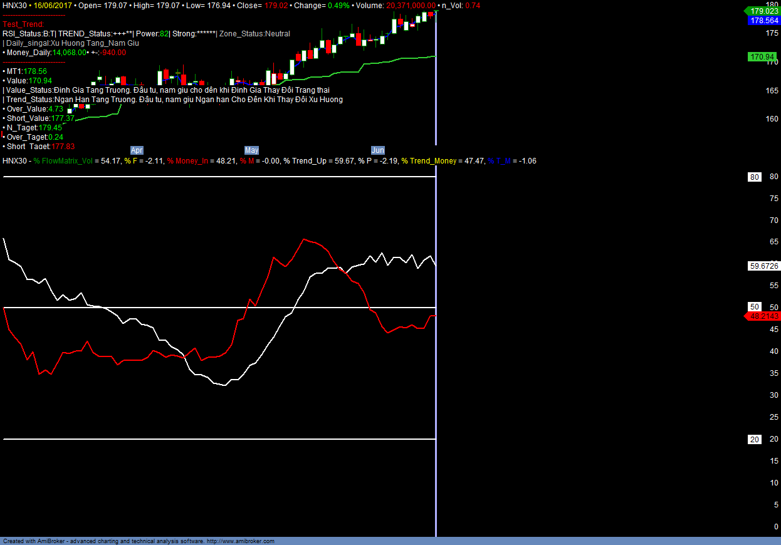Click the 16/06/2017 date in the title
Image resolution: width=781 pixels, height=545 pixels.
[x=53, y=5]
